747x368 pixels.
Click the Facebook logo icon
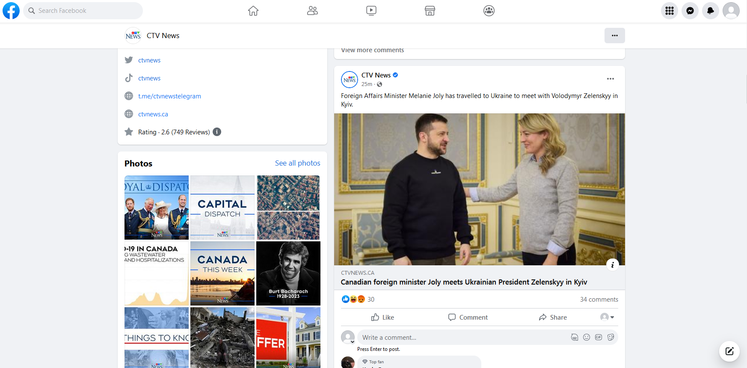11,11
